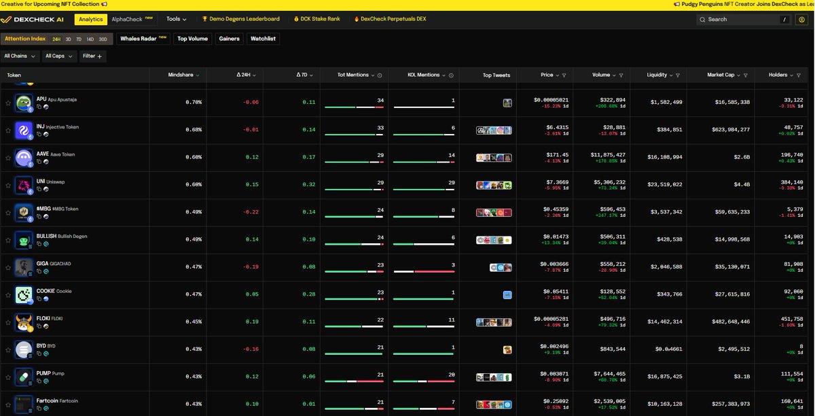The image size is (815, 416).
Task: Star the APU Apu Apustaja token
Action: tap(9, 103)
